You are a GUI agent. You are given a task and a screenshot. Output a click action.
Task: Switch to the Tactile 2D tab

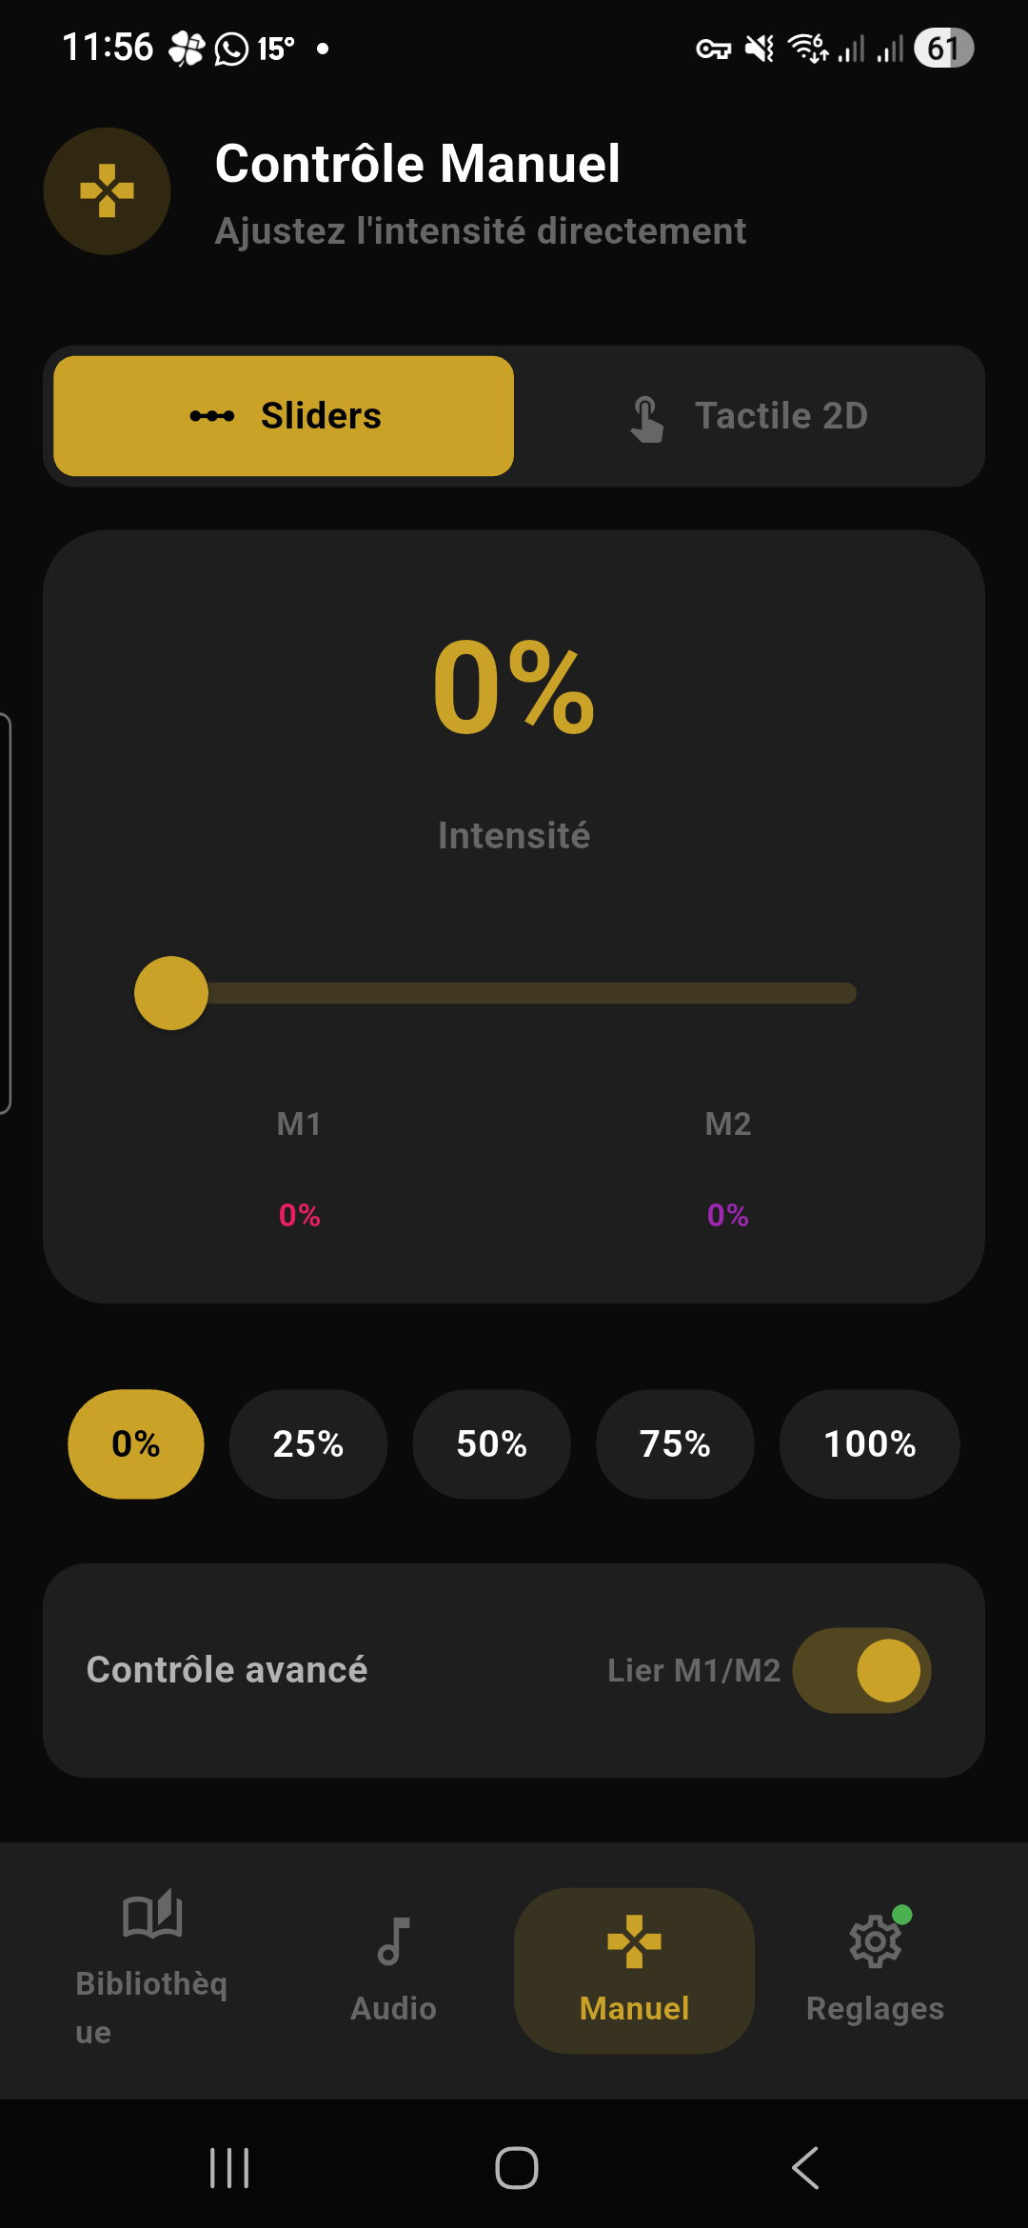click(749, 416)
